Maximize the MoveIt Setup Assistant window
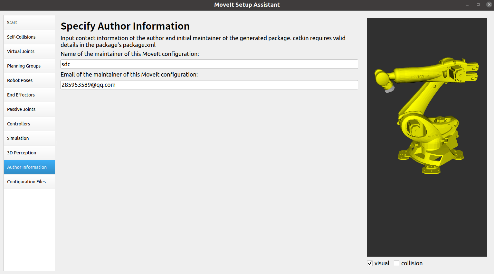This screenshot has width=494, height=274. pos(478,5)
